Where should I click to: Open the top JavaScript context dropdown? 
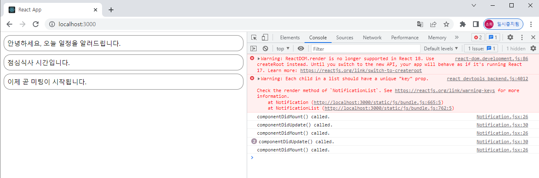pyautogui.click(x=283, y=48)
